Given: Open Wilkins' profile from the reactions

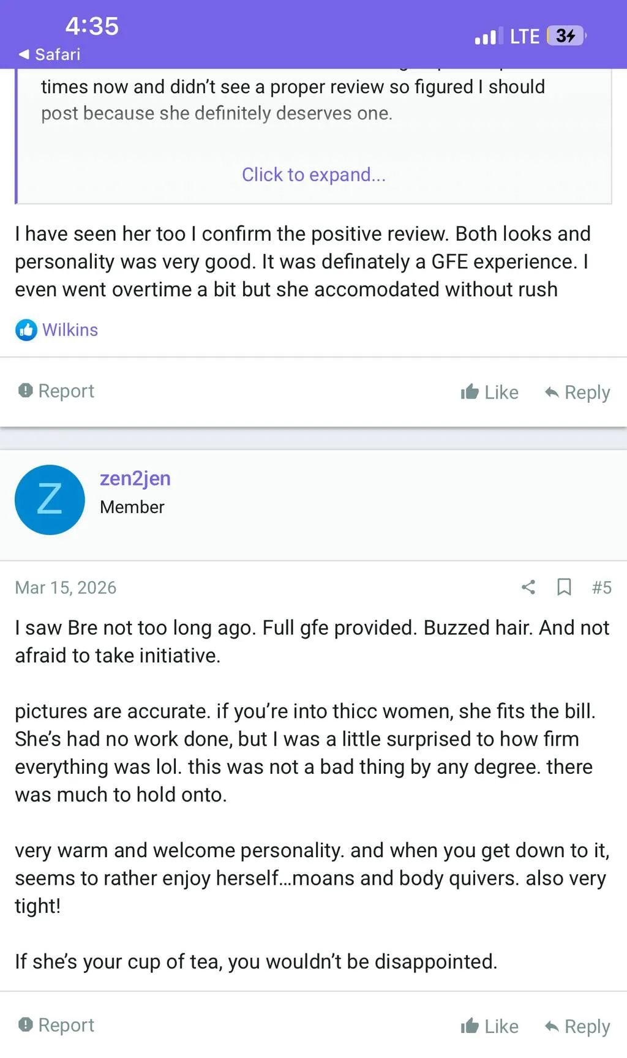Looking at the screenshot, I should click(70, 330).
